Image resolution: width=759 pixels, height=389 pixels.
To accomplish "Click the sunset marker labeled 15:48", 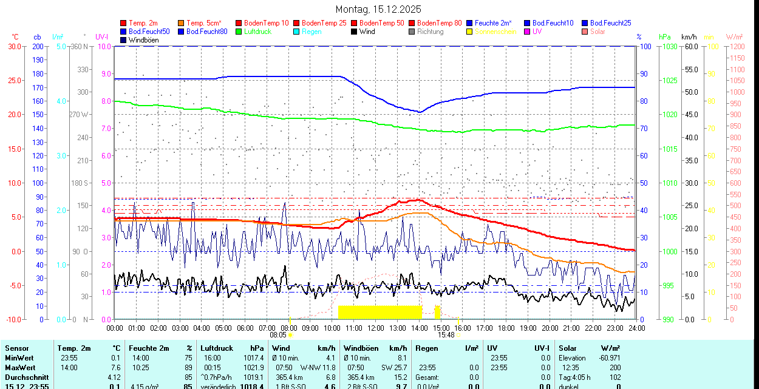I will (x=458, y=334).
